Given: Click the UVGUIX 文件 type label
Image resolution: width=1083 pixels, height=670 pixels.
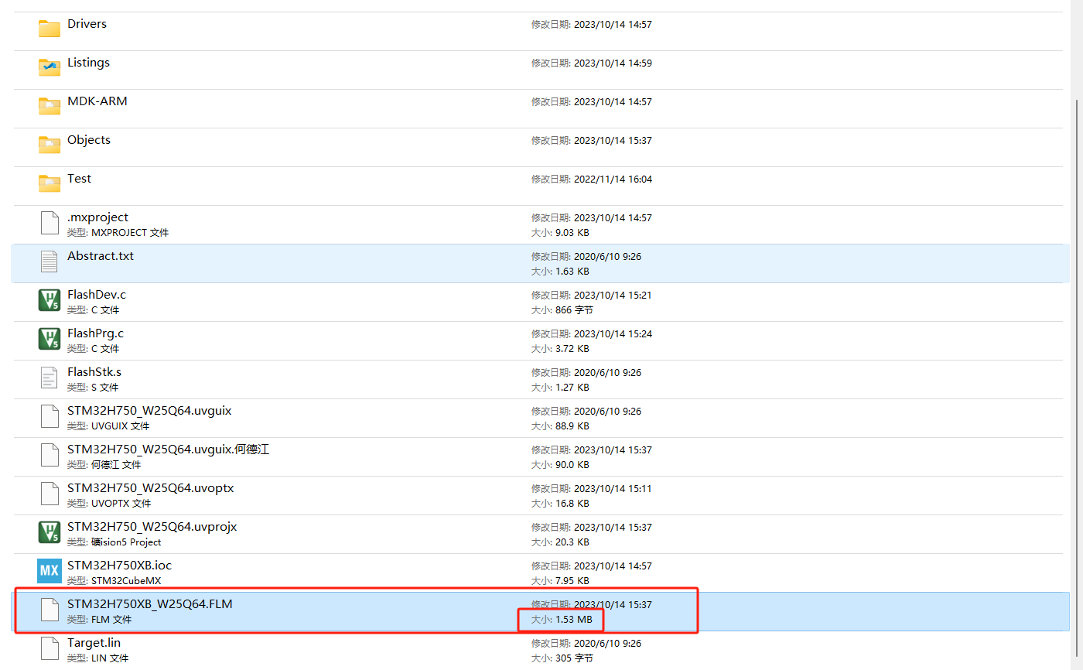Looking at the screenshot, I should pos(121,426).
